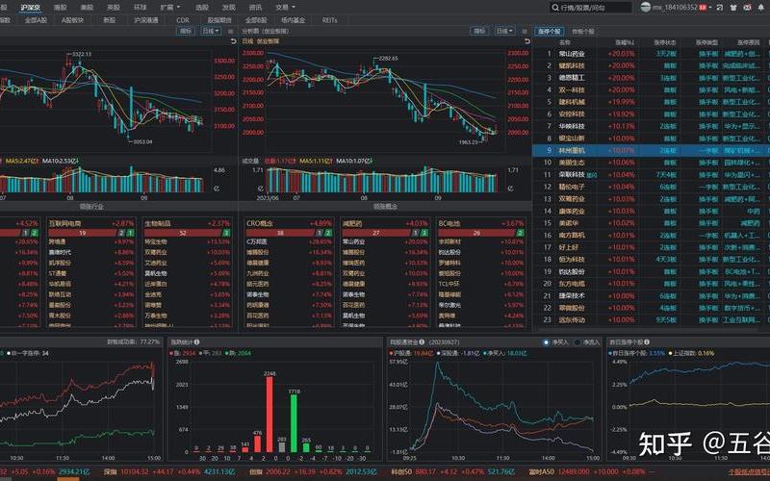Click the return arrow icon of left chart

(233, 41)
